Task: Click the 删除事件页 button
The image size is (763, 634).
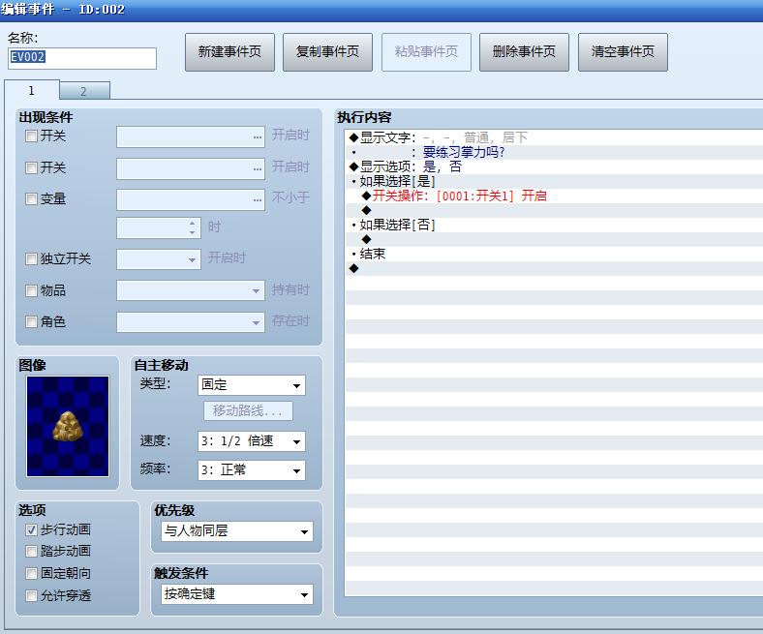Action: (524, 52)
